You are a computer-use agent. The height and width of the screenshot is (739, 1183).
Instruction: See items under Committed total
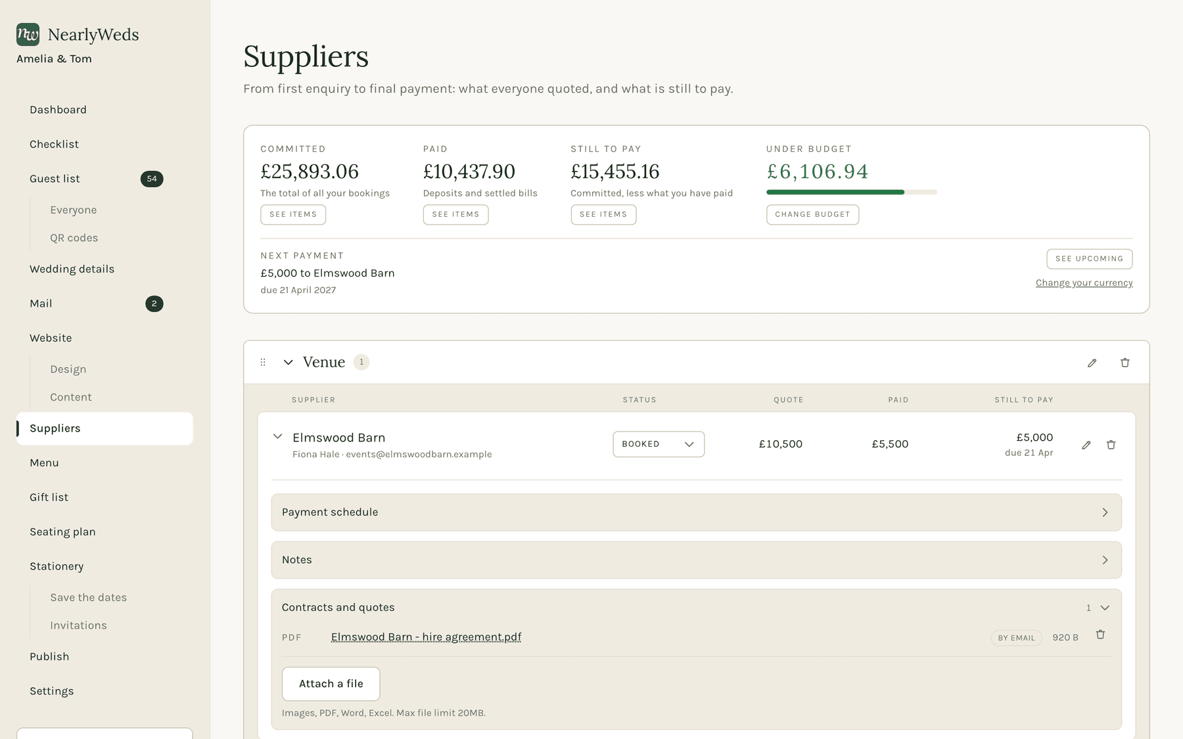[293, 214]
